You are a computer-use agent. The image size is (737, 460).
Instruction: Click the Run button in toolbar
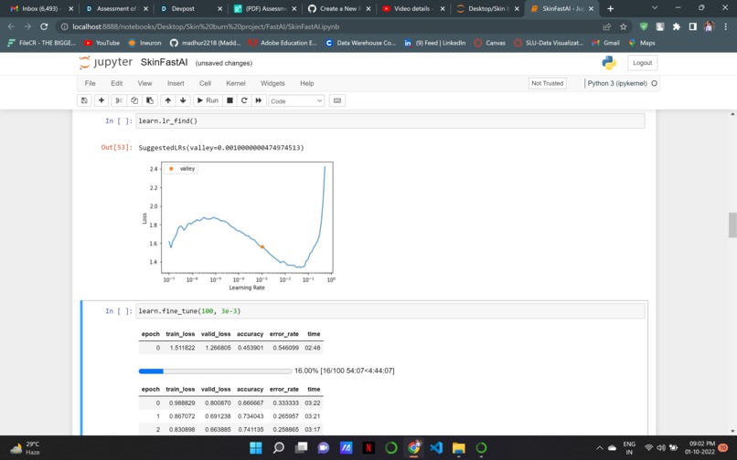click(208, 100)
